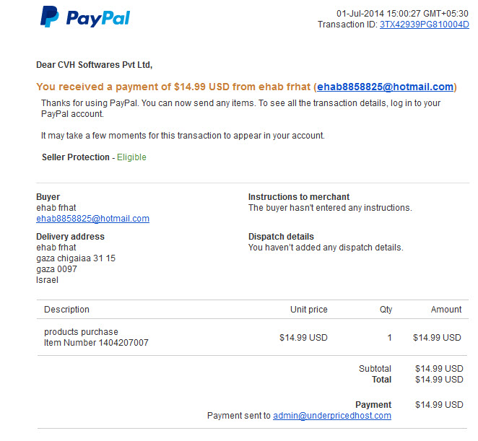478x441 pixels.
Task: Open ehab8858825@hotmail.com link under Buyer
Action: click(x=92, y=219)
